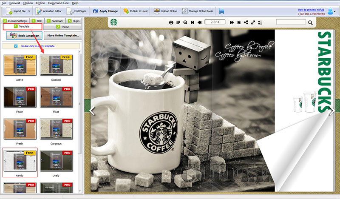
Task: Jump to the first page
Action: pyautogui.click(x=193, y=23)
